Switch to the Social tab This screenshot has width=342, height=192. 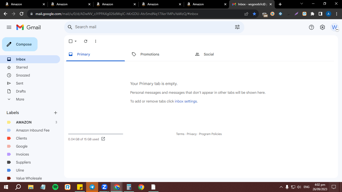click(222, 54)
